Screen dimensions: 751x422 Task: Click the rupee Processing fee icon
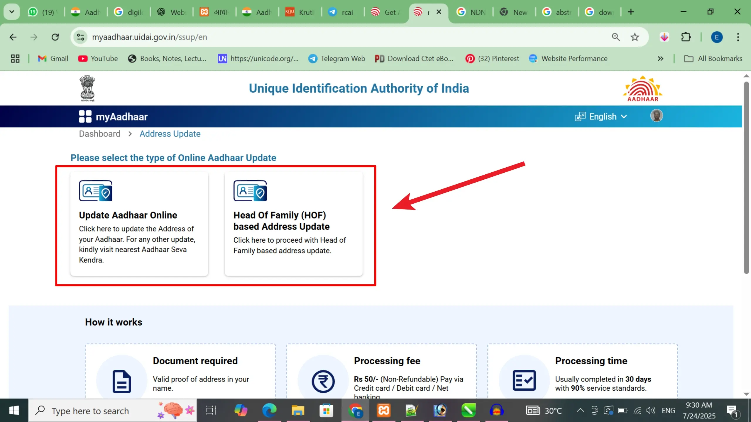(x=323, y=381)
